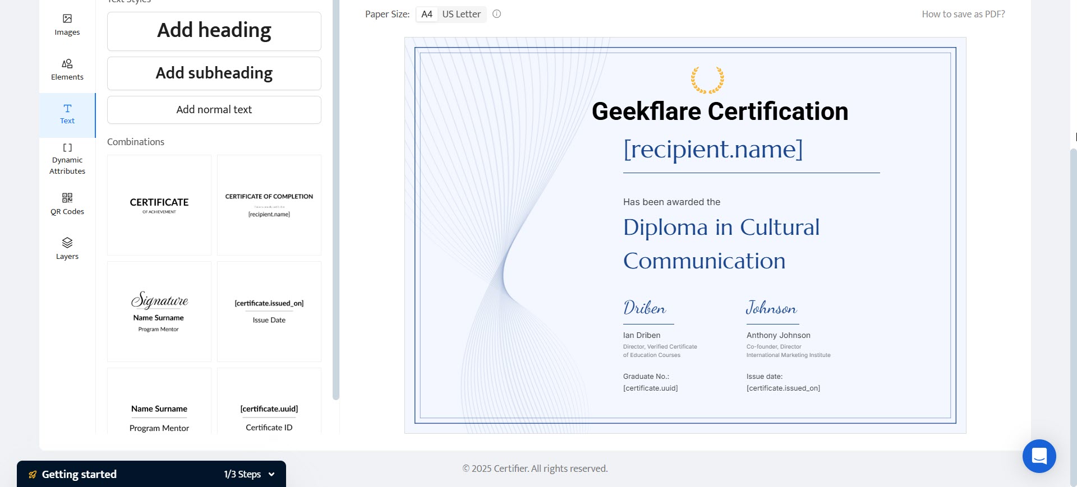
Task: Click Add subheading button
Action: point(214,73)
